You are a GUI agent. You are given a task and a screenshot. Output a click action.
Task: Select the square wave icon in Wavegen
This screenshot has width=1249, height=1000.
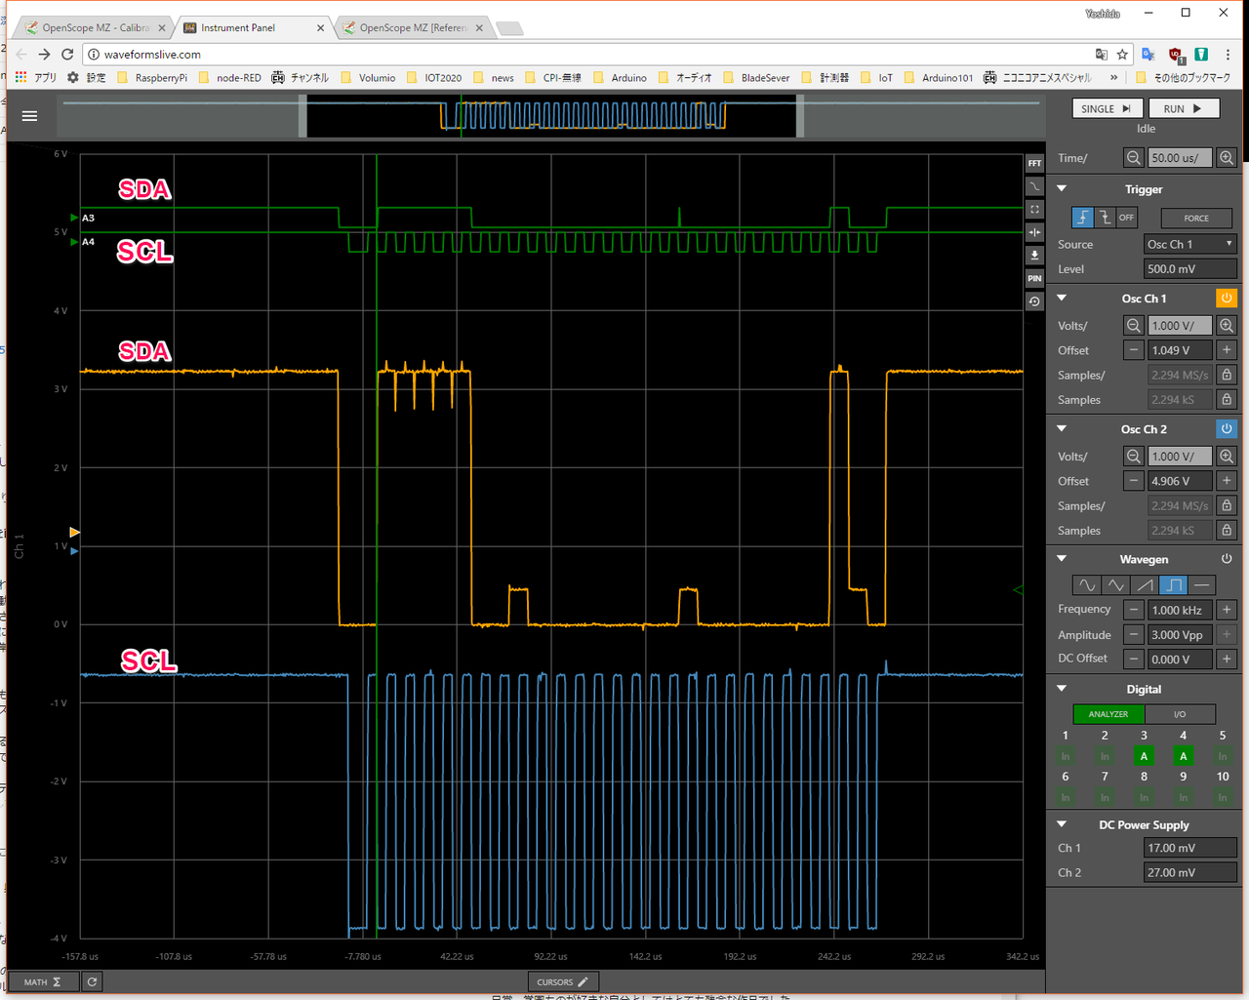coord(1174,585)
